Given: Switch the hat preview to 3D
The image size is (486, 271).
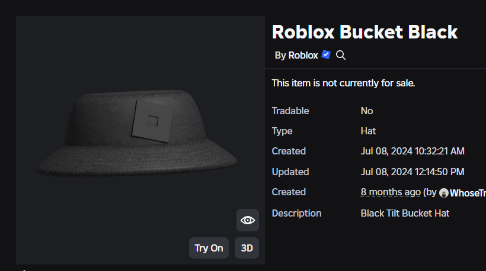Looking at the screenshot, I should [x=247, y=248].
